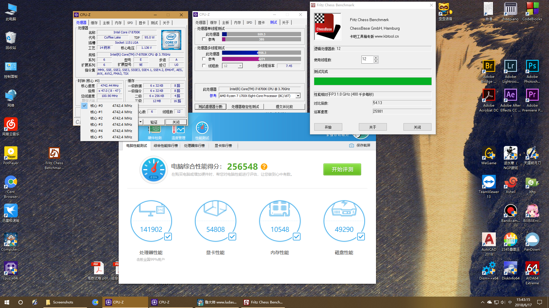Image resolution: width=549 pixels, height=308 pixels.
Task: Launch AutoCAD 2018 shortcut
Action: point(489,245)
